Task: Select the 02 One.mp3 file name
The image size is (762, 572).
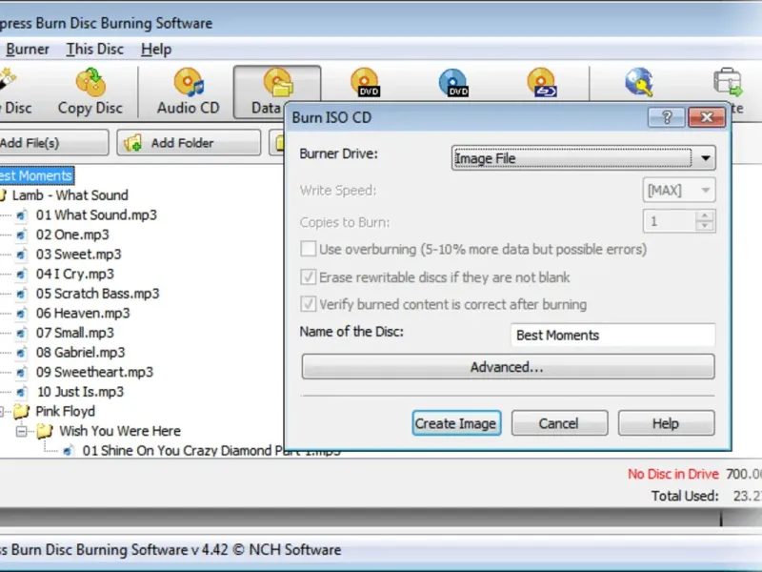Action: pyautogui.click(x=72, y=235)
